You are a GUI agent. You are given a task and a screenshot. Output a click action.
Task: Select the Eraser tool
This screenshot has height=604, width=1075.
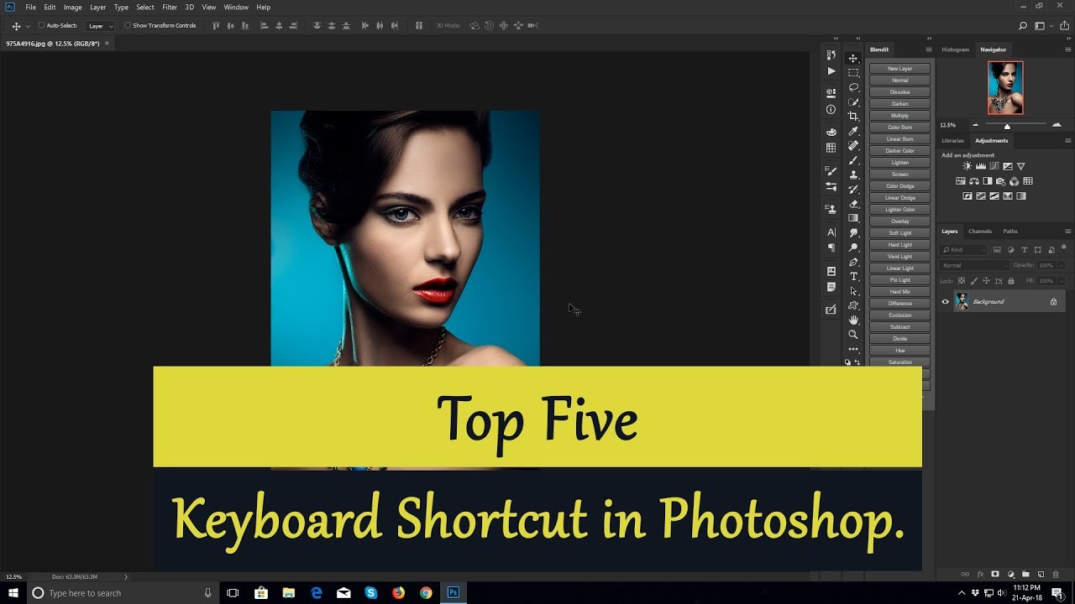click(853, 204)
